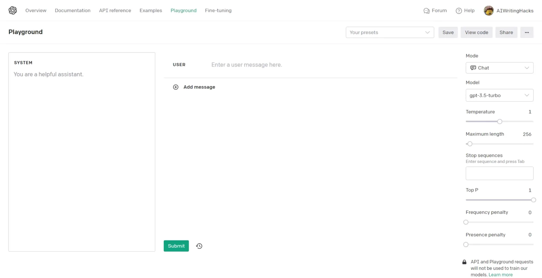This screenshot has width=542, height=278.
Task: Open the Documentation tab
Action: click(73, 11)
